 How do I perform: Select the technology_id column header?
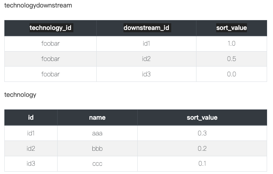[x=50, y=28]
